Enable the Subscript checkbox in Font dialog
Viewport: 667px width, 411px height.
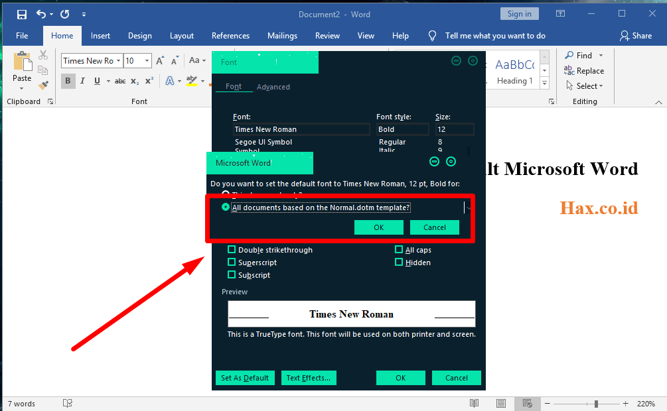(232, 274)
